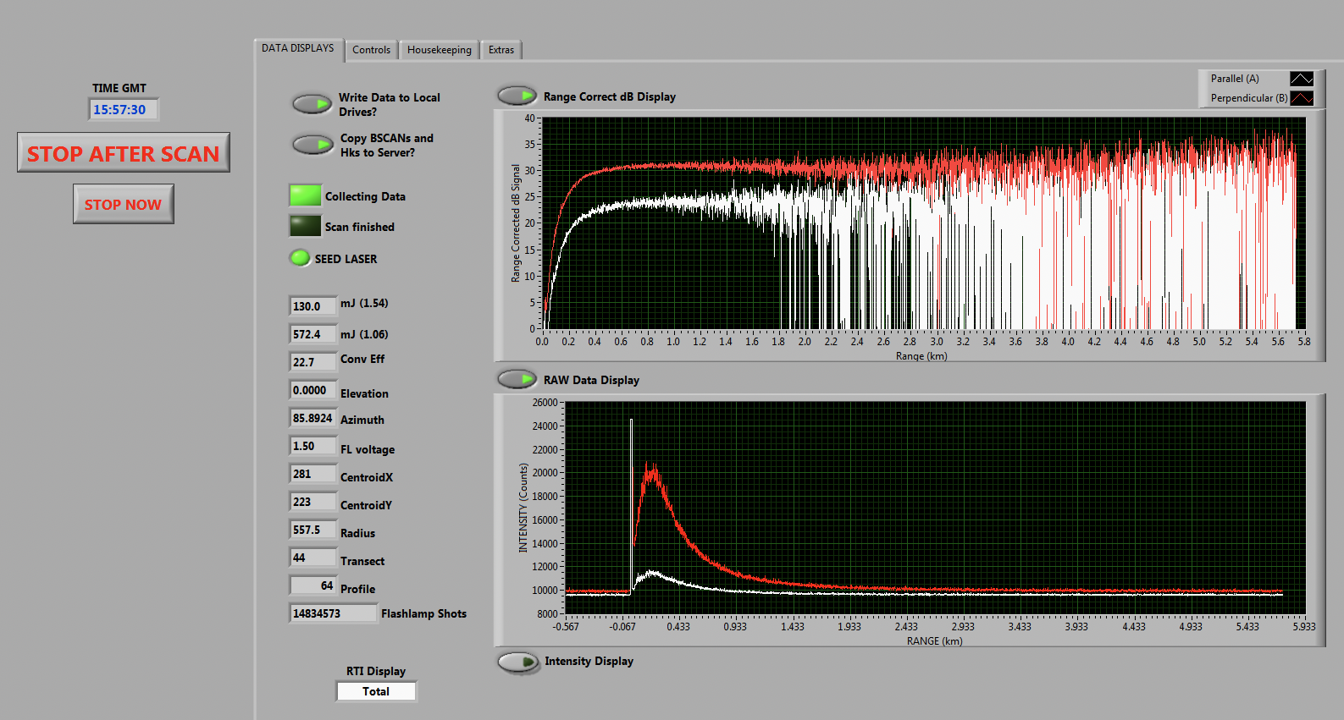
Task: Click the Scan finished dark indicator
Action: click(305, 226)
